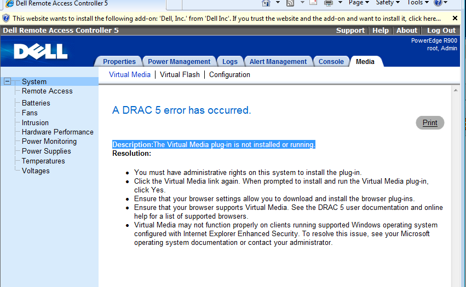Image resolution: width=466 pixels, height=287 pixels.
Task: Open the Configuration subtab
Action: (x=229, y=75)
